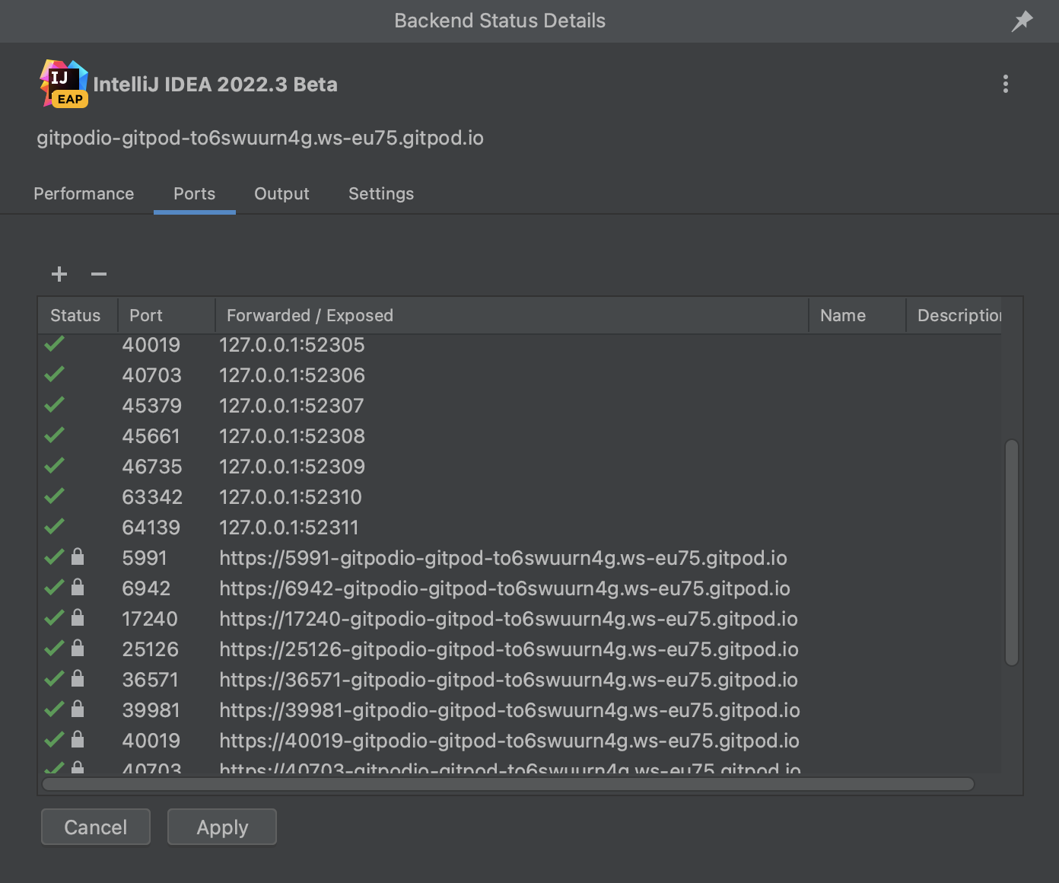This screenshot has height=883, width=1059.
Task: Click port number 5991 in the table
Action: pyautogui.click(x=145, y=558)
